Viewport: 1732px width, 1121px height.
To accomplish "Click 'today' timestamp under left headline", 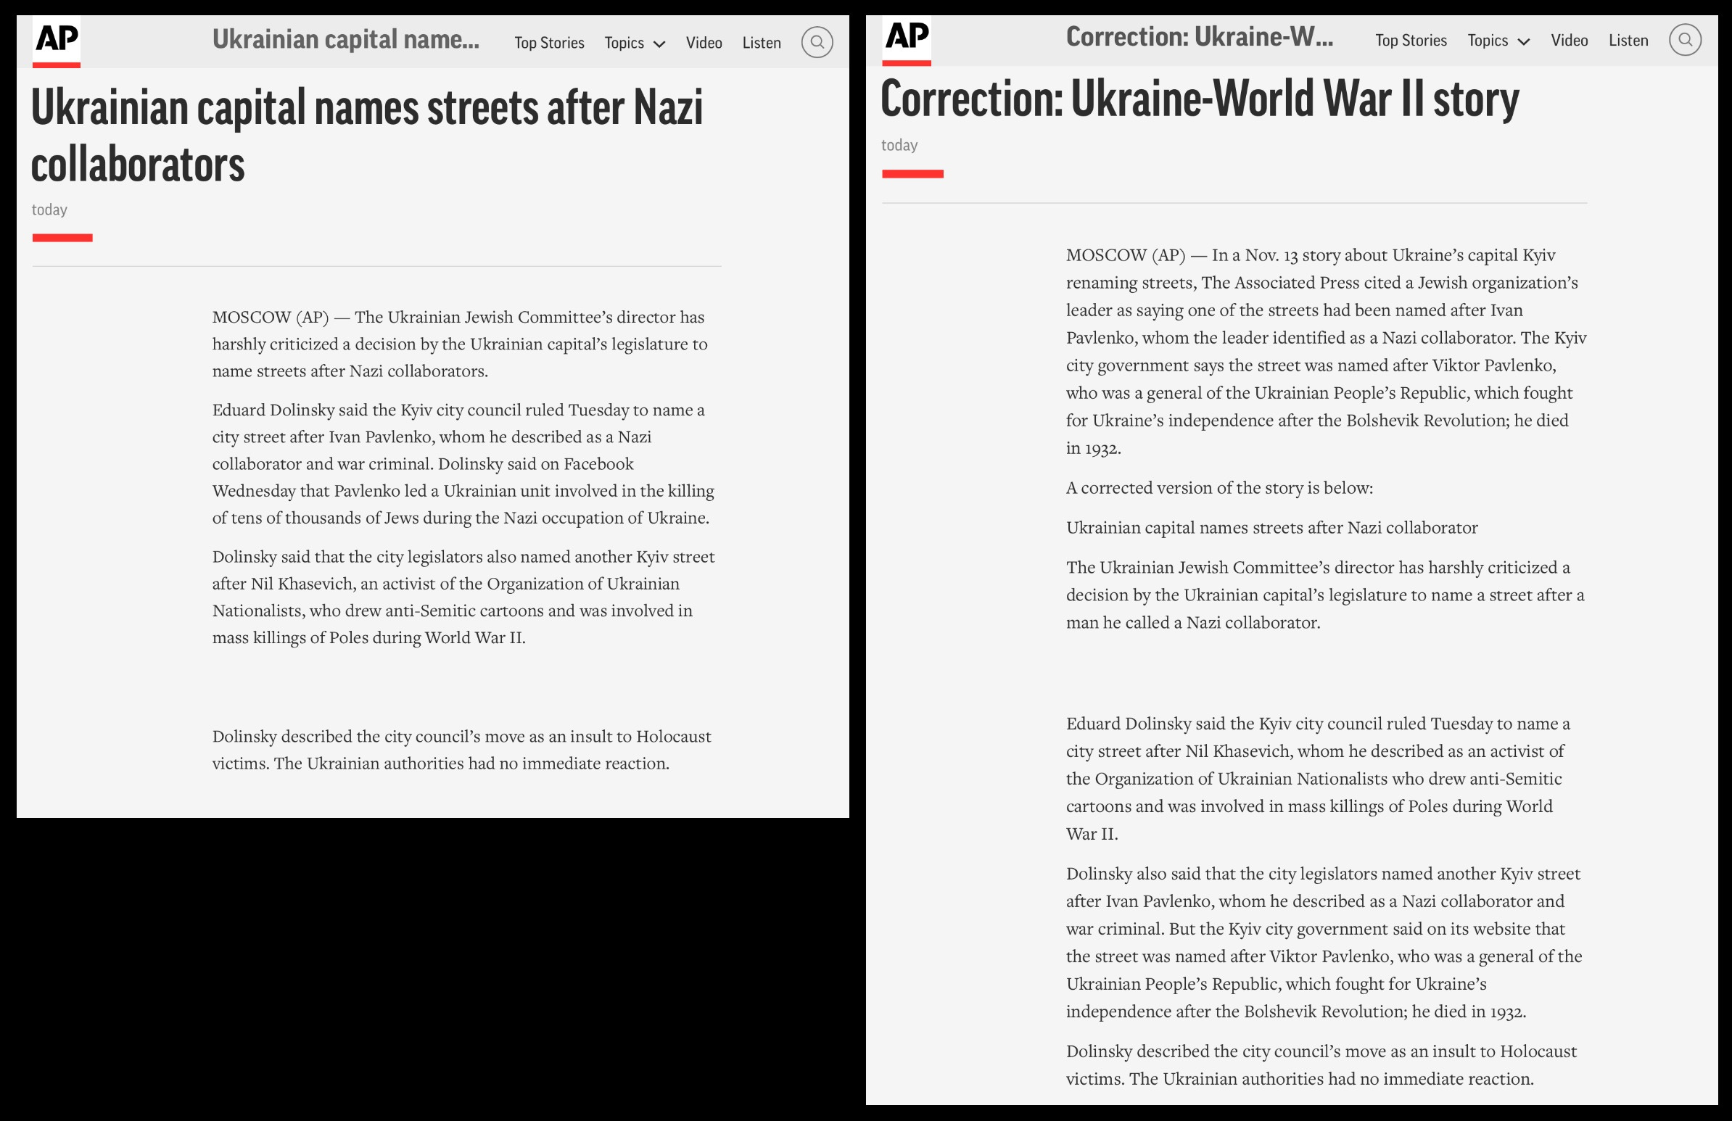I will (x=49, y=210).
